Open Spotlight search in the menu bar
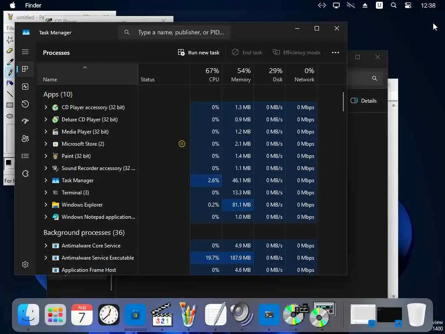The height and width of the screenshot is (334, 445). (x=393, y=5)
